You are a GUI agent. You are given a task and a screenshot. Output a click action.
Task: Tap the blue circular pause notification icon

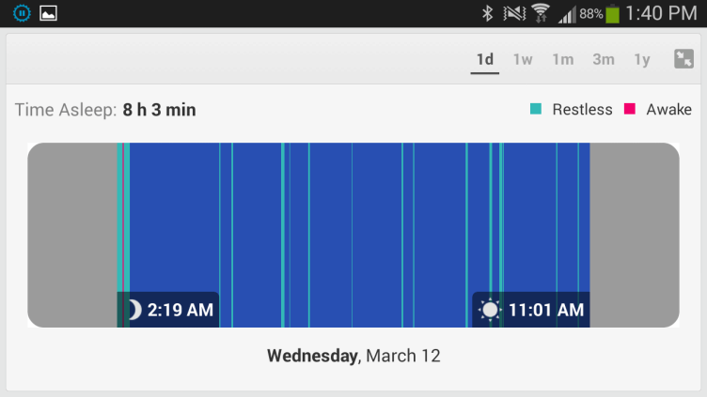tap(22, 13)
